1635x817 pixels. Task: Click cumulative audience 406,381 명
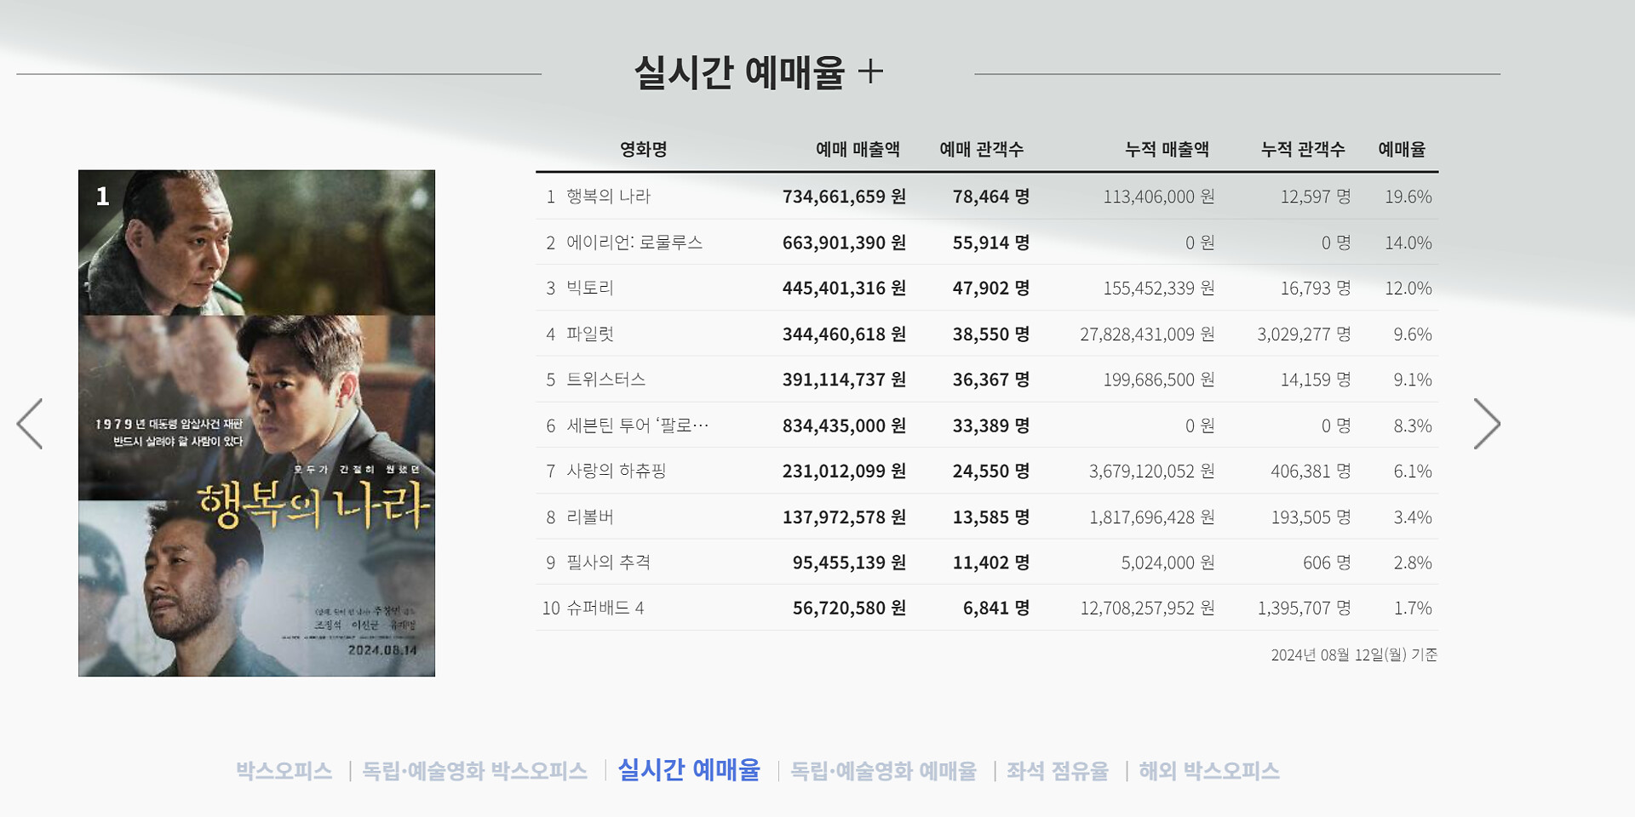pos(1311,471)
